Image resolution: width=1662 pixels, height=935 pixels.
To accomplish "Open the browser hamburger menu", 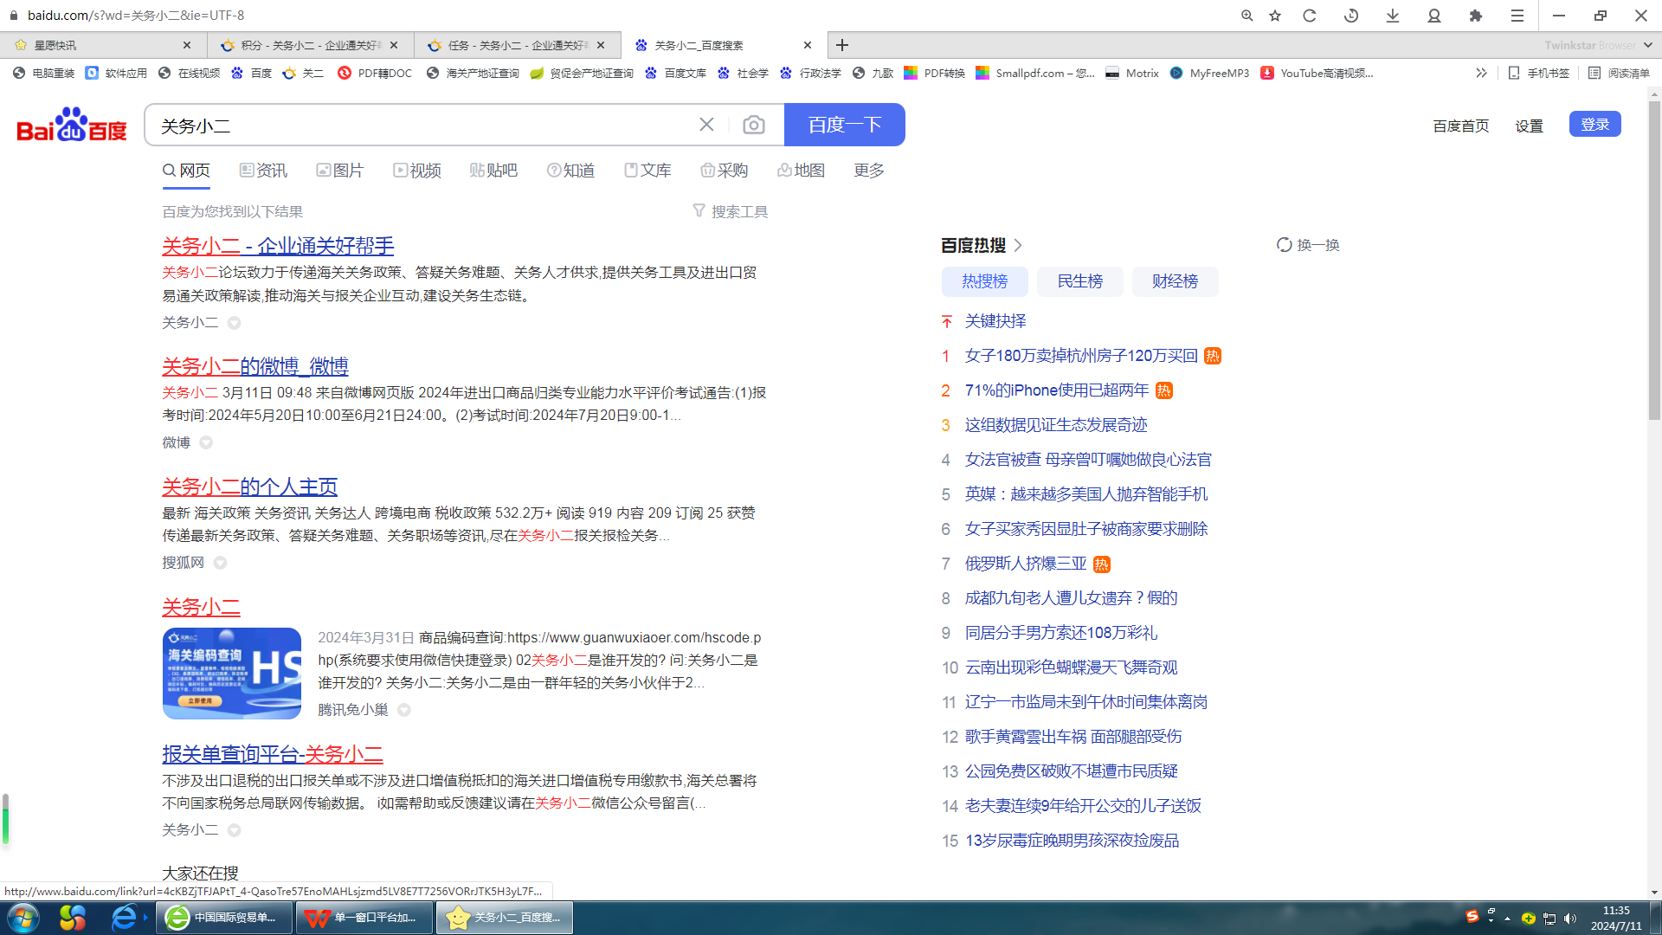I will (1517, 16).
